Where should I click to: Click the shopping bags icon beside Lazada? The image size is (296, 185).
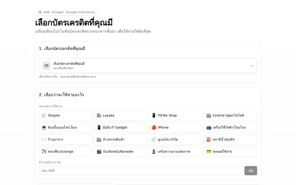[99, 115]
